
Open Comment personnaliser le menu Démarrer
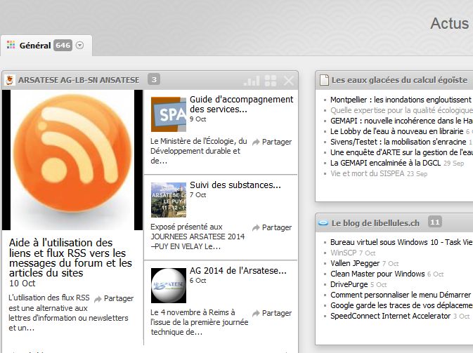[x=401, y=295]
